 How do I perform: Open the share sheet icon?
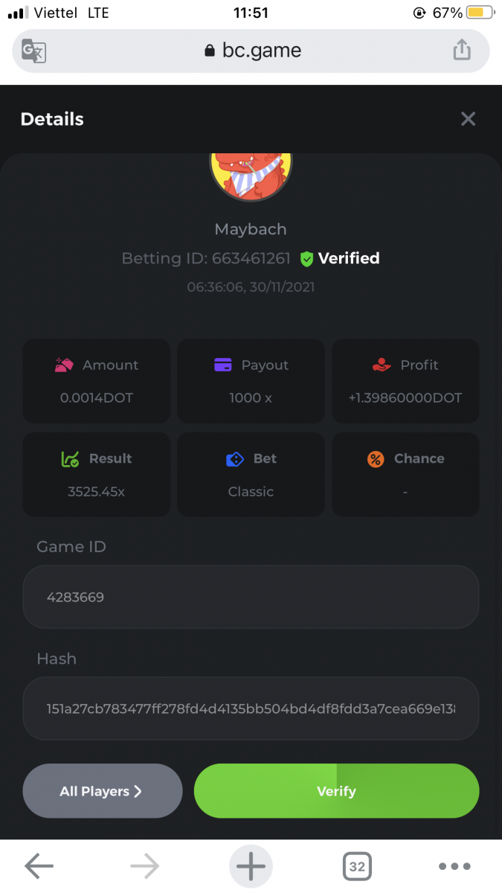(462, 51)
